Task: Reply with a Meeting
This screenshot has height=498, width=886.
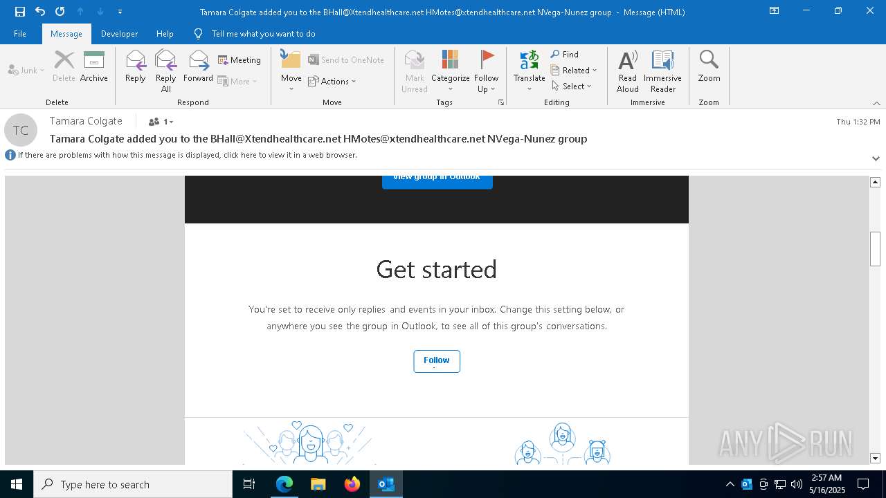Action: [239, 60]
